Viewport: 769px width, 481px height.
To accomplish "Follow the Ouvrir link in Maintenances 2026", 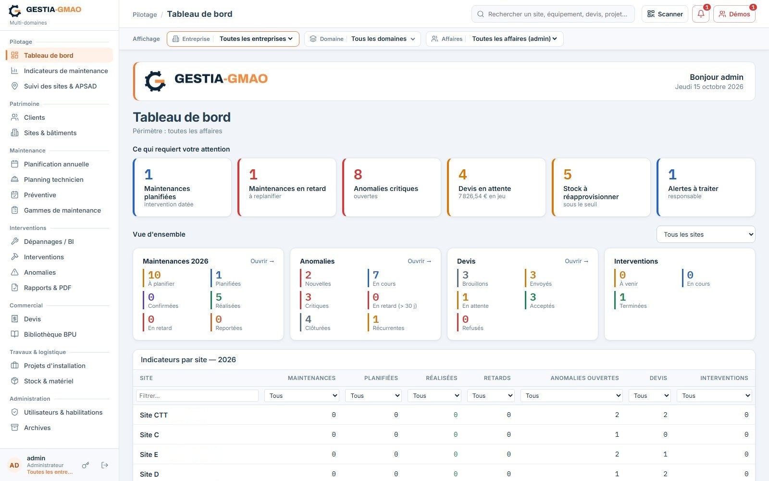I will coord(262,261).
